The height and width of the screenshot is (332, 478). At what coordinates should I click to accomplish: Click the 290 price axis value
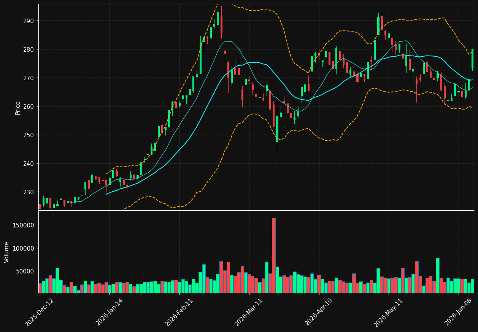pyautogui.click(x=29, y=21)
